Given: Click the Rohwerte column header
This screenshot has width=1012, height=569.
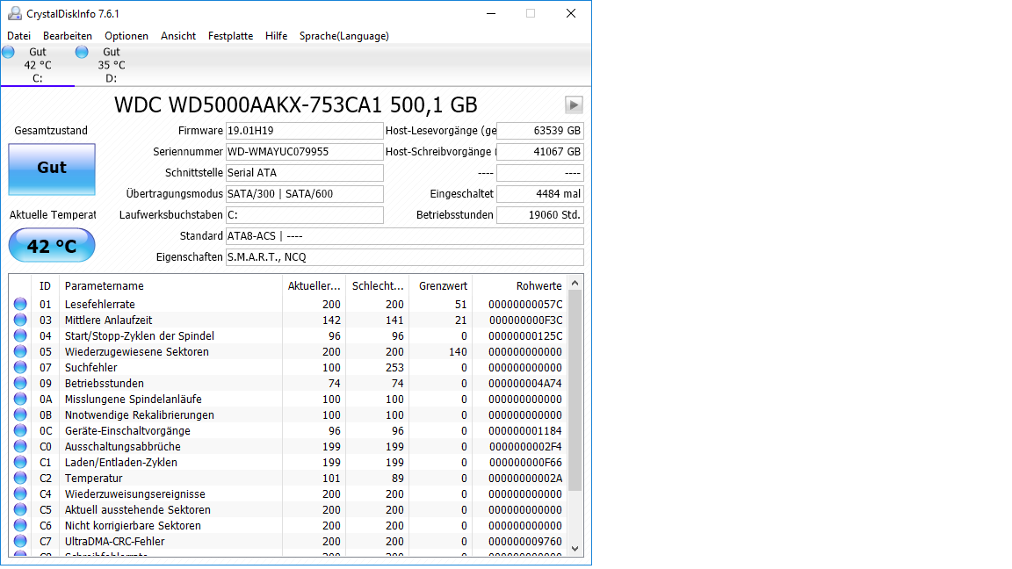Looking at the screenshot, I should tap(520, 285).
